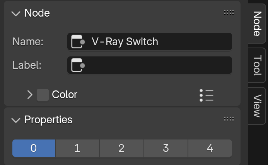The height and width of the screenshot is (165, 268).
Task: Collapse the Node panel chevron
Action: point(16,14)
